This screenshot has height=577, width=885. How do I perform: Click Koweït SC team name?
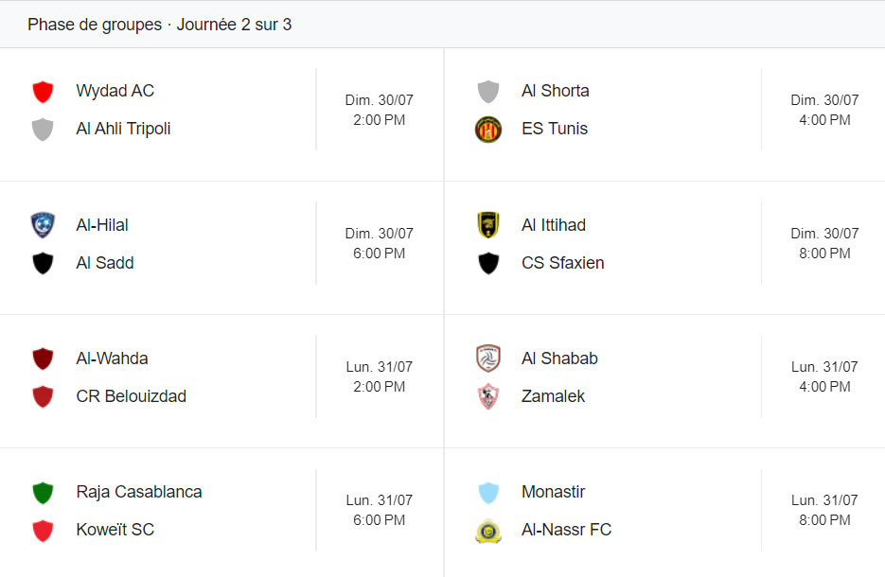point(115,530)
